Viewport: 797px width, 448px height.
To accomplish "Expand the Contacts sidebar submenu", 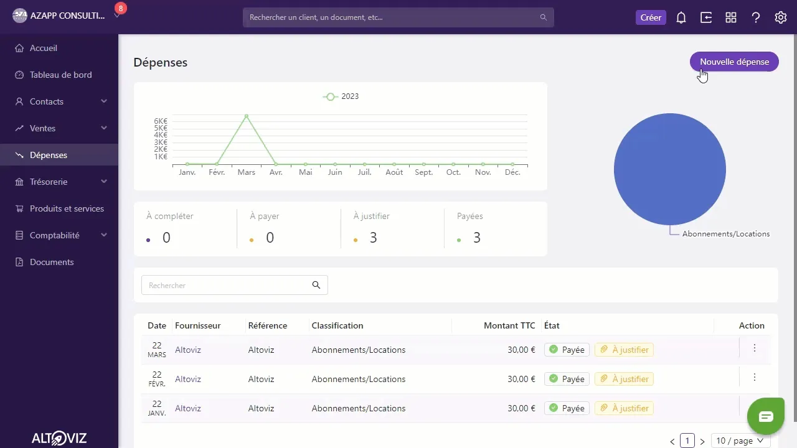I will point(104,101).
